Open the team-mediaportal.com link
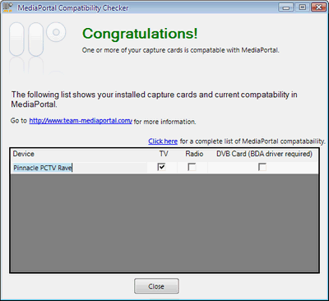Image resolution: width=329 pixels, height=301 pixels. pos(81,121)
